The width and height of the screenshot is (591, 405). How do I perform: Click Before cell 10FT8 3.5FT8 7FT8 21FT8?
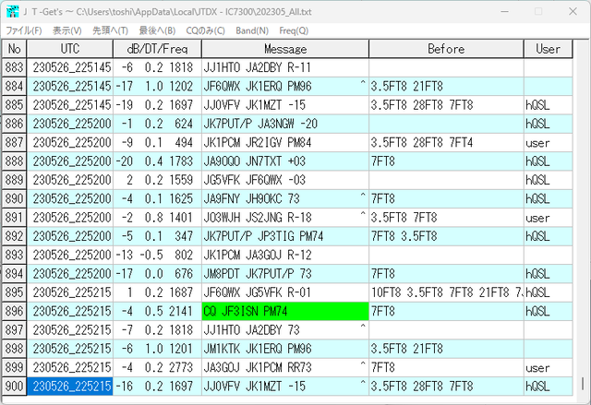pyautogui.click(x=446, y=292)
